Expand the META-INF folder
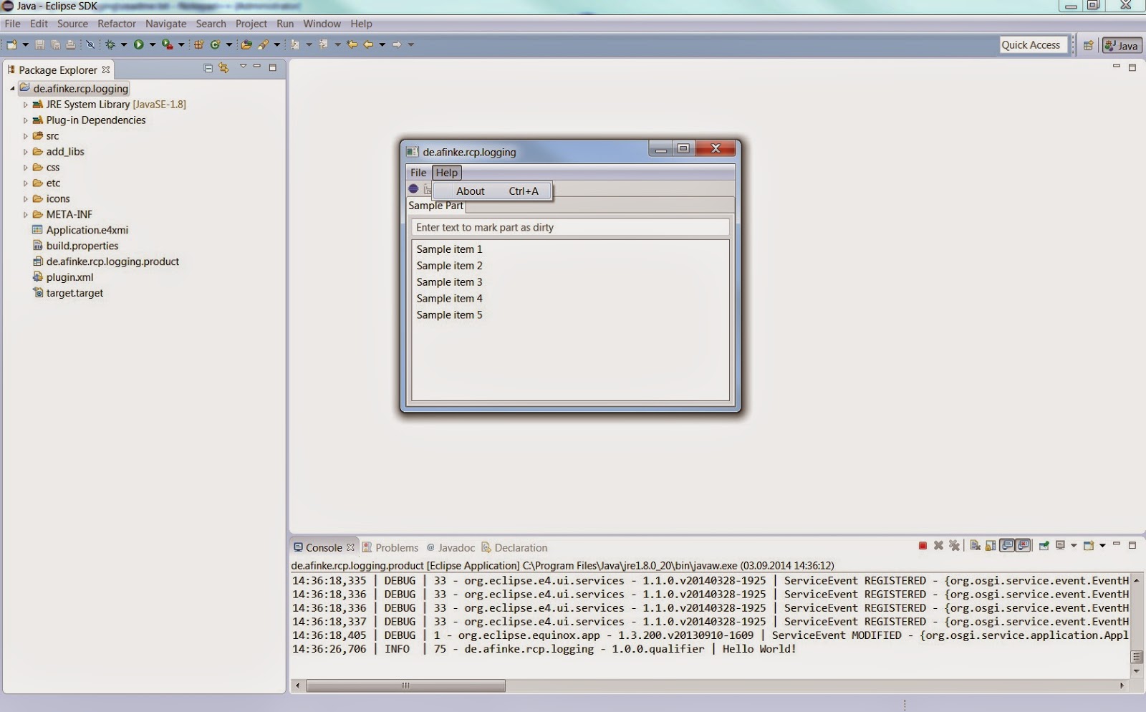This screenshot has height=712, width=1146. pos(25,215)
